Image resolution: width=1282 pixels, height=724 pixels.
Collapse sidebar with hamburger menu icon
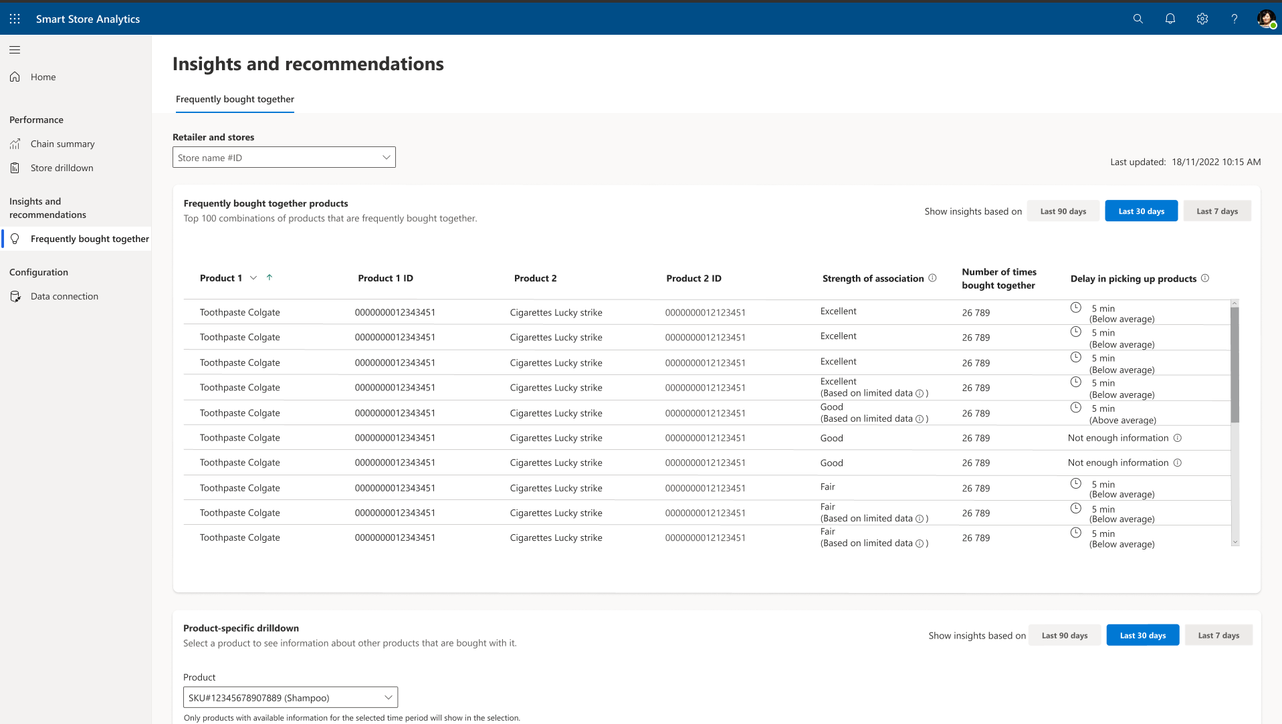point(15,49)
